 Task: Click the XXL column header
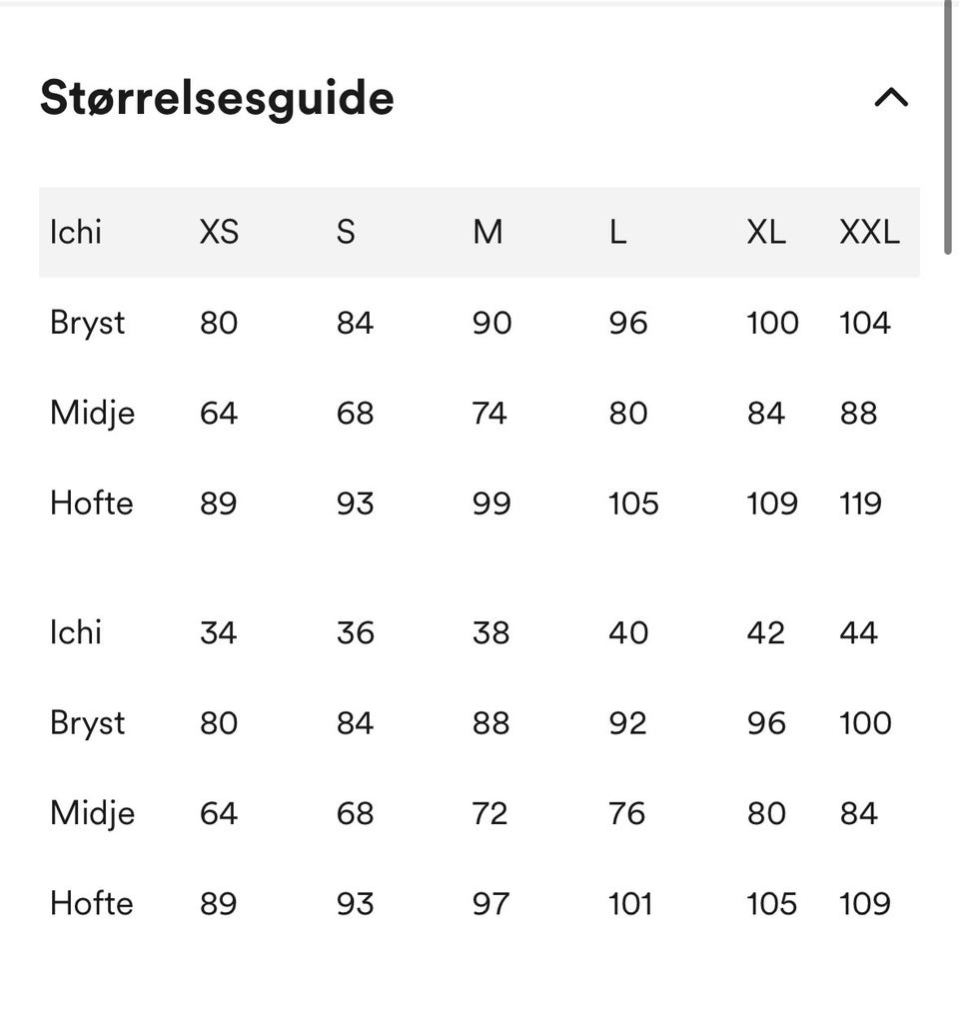(x=869, y=233)
